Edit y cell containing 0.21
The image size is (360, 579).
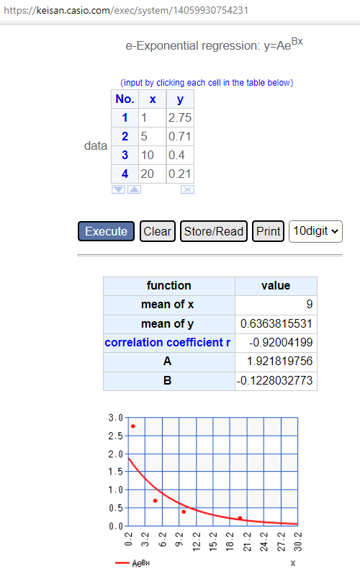pyautogui.click(x=180, y=174)
